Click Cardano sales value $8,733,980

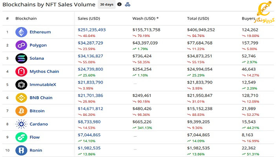coord(89,122)
